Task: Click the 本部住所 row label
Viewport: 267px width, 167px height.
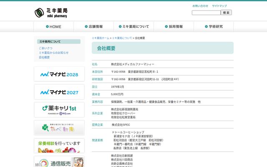Action: click(x=97, y=72)
